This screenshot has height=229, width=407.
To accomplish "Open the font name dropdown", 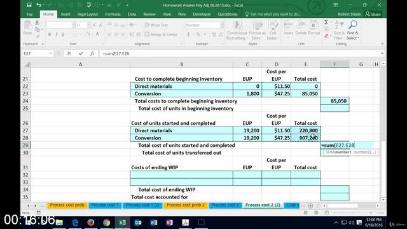I will tap(74, 25).
